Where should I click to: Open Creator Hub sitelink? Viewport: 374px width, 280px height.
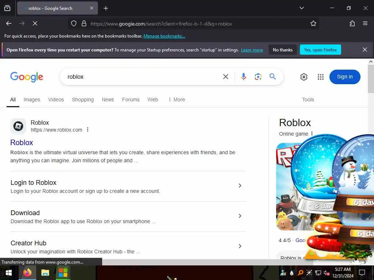click(x=28, y=243)
